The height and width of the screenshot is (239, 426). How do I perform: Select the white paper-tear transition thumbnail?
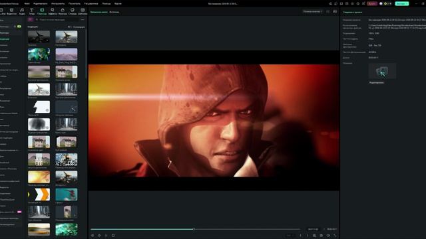pos(39,107)
